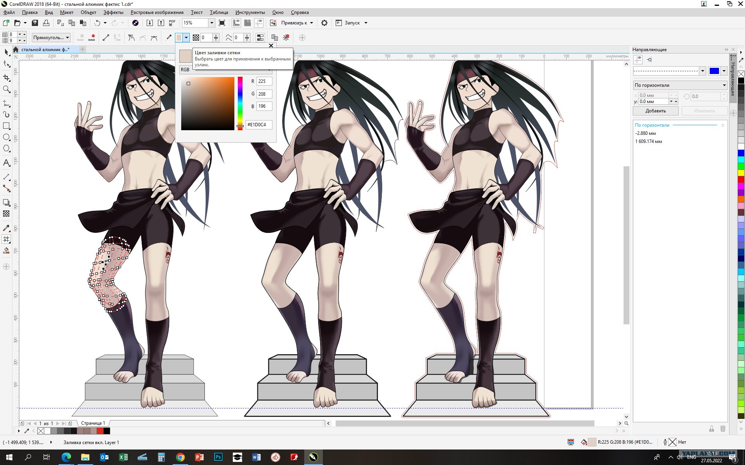The height and width of the screenshot is (465, 745).
Task: Expand the Запуск dropdown
Action: (x=366, y=23)
